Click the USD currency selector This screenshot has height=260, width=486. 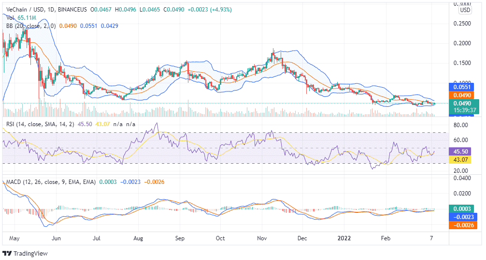[465, 10]
